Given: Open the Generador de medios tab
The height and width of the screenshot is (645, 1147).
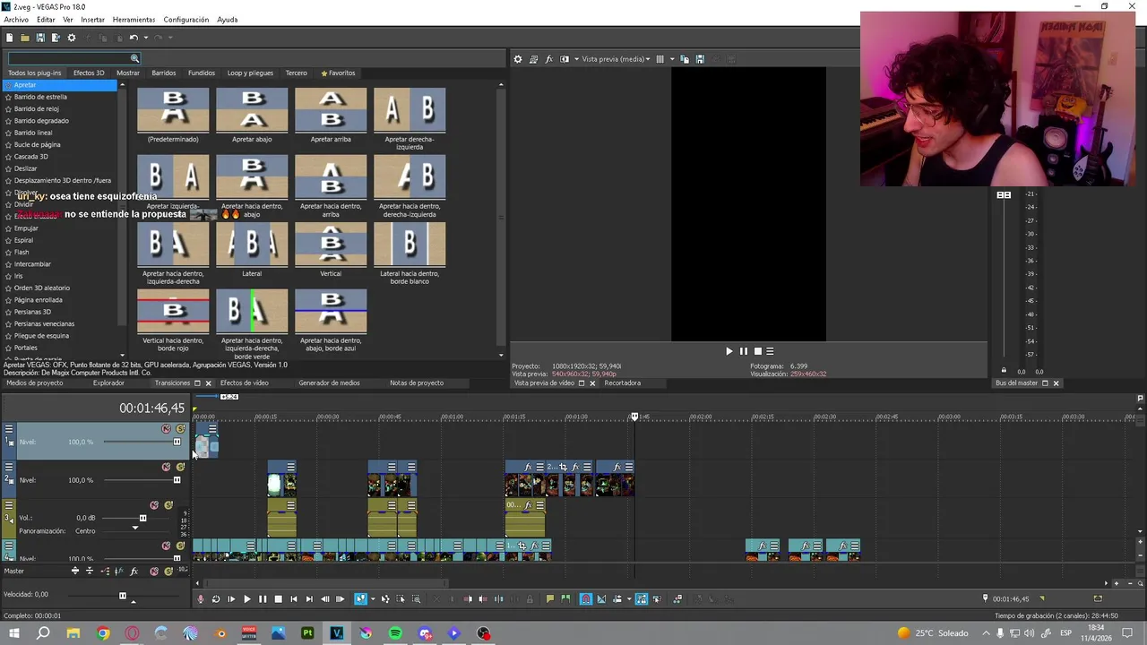Looking at the screenshot, I should point(329,383).
